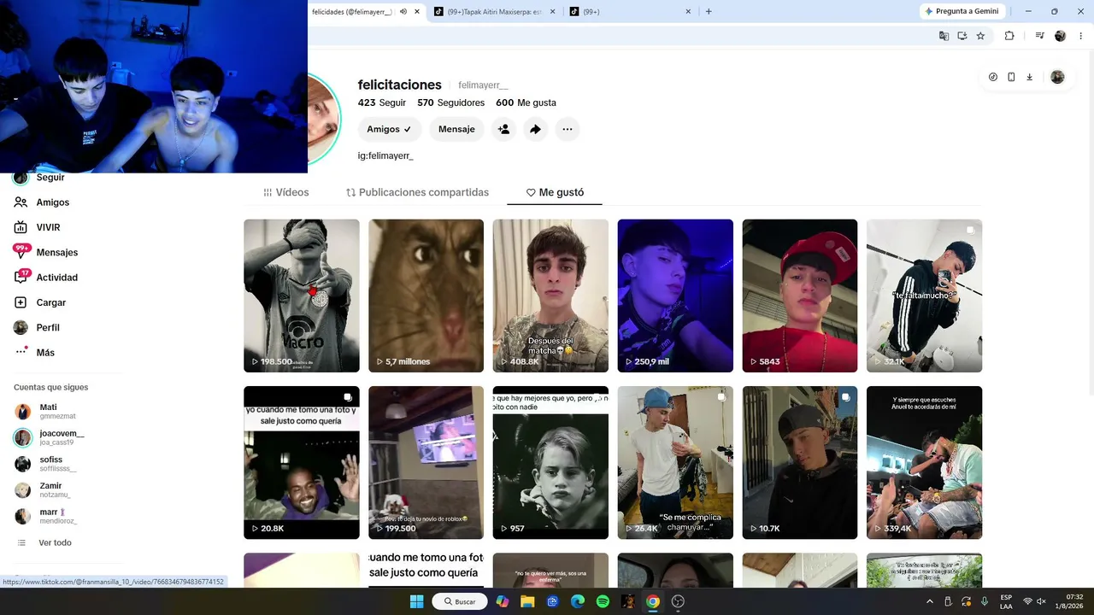Open a new browser tab
The height and width of the screenshot is (615, 1094).
(x=709, y=11)
